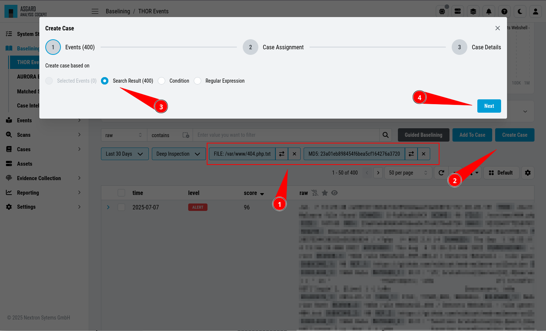
Task: Expand the Settings sidebar section
Action: [x=79, y=207]
